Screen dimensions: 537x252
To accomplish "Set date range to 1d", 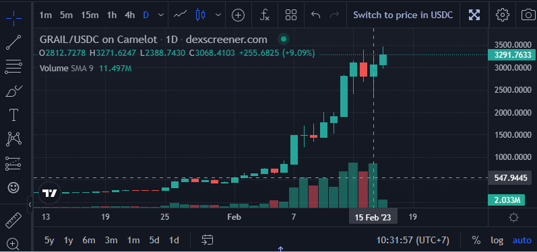I will click(x=174, y=241).
